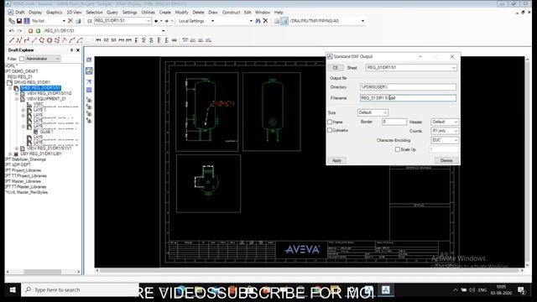Screen dimensions: 537x302
Task: Click the last icon on dimension toolbar
Action: [208, 40]
